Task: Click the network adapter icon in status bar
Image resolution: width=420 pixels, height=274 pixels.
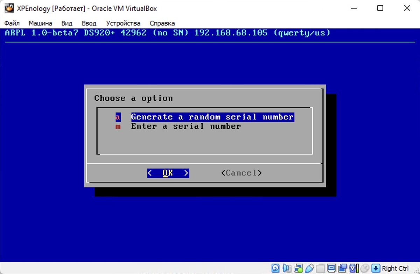Action: 299,268
